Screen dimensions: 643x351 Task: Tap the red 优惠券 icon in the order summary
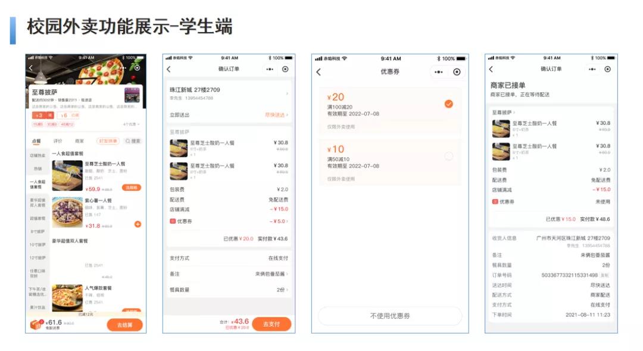173,221
